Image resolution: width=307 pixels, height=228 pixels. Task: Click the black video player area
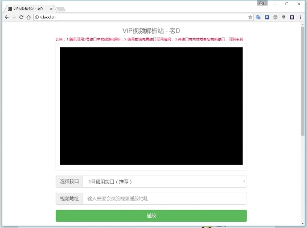(151, 106)
